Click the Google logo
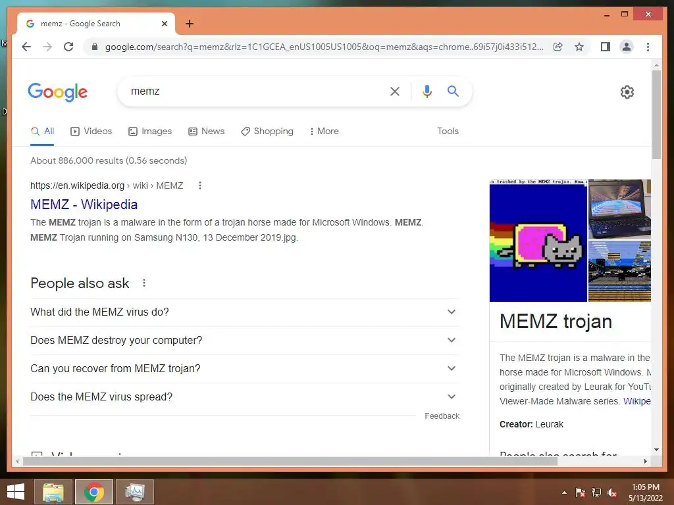 (58, 92)
